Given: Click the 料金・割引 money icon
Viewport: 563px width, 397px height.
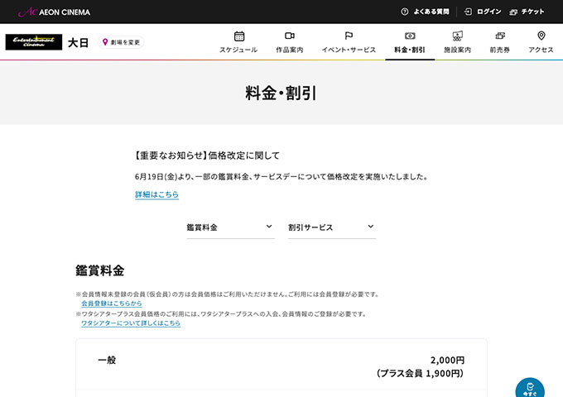Looking at the screenshot, I should pos(410,36).
